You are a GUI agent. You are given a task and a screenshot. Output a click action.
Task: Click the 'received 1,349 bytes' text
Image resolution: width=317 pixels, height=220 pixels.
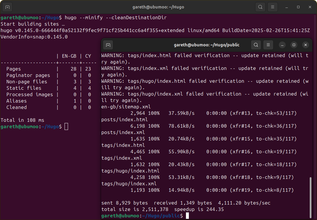click(x=183, y=203)
